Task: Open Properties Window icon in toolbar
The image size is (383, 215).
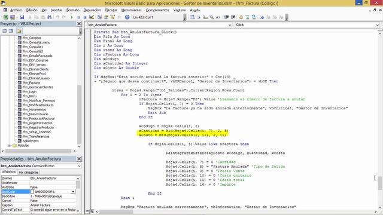Action: (x=106, y=17)
